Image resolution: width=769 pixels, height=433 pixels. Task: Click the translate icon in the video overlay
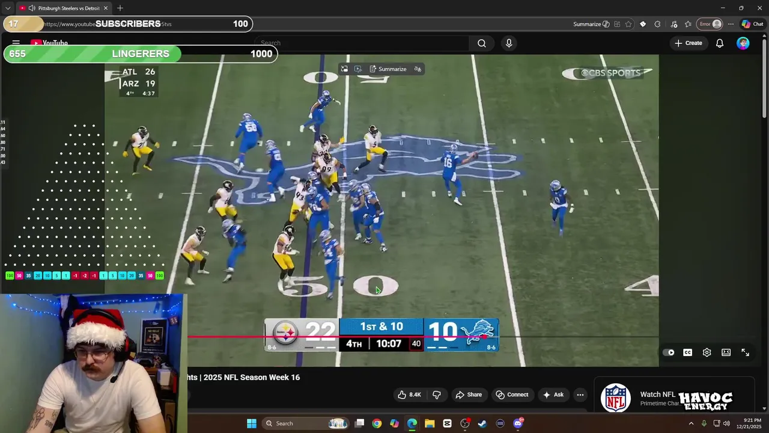(418, 69)
